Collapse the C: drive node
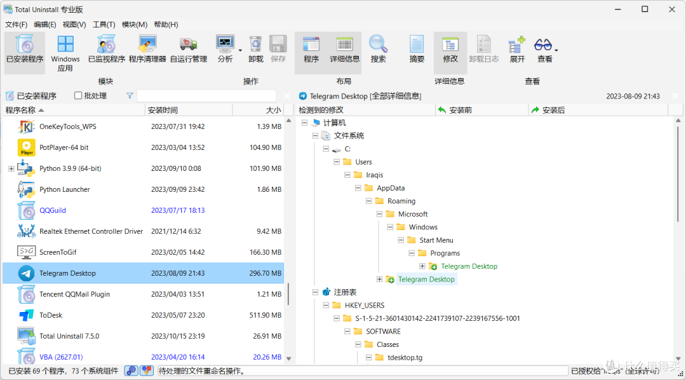Image resolution: width=686 pixels, height=380 pixels. (x=326, y=149)
